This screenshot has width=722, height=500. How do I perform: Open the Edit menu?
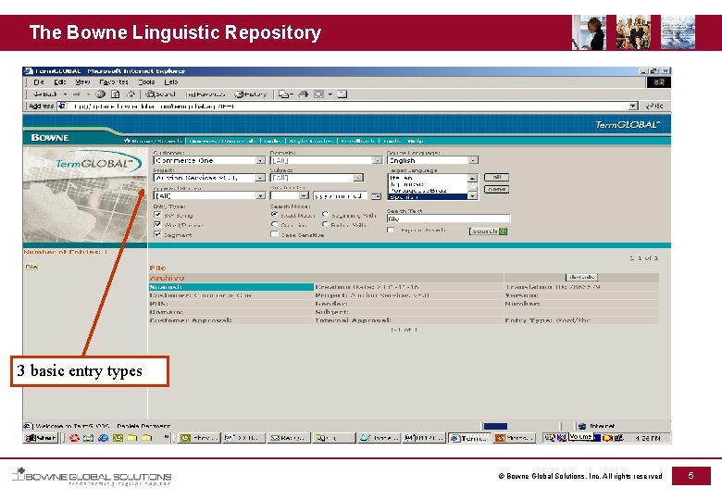pyautogui.click(x=60, y=82)
